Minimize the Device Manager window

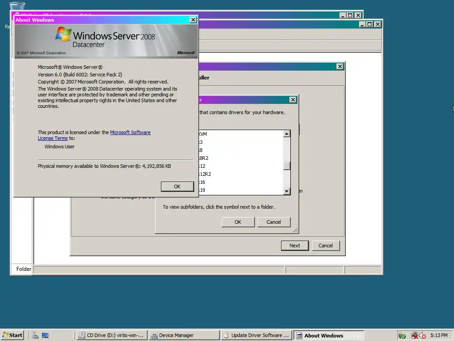pyautogui.click(x=363, y=24)
